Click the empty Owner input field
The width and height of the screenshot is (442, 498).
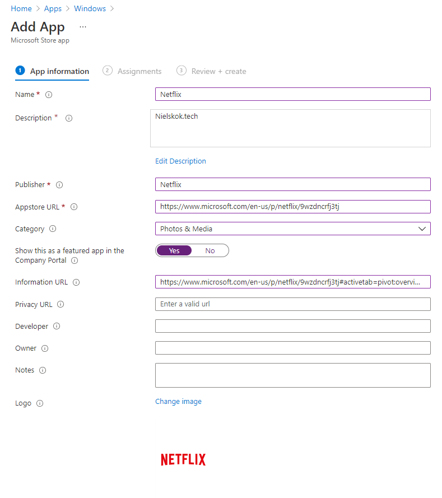[x=293, y=348]
